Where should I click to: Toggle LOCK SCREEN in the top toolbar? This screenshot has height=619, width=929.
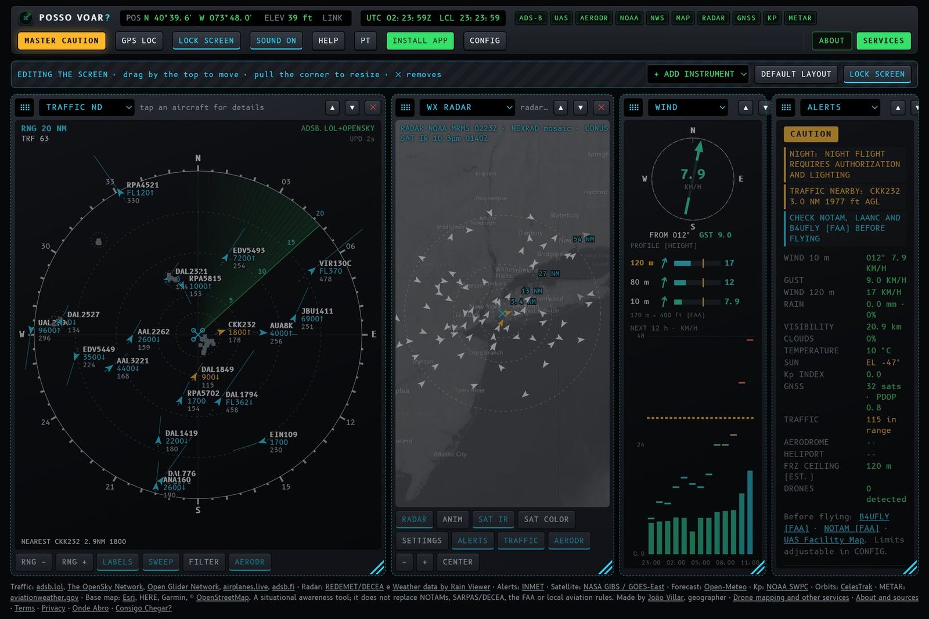click(206, 41)
